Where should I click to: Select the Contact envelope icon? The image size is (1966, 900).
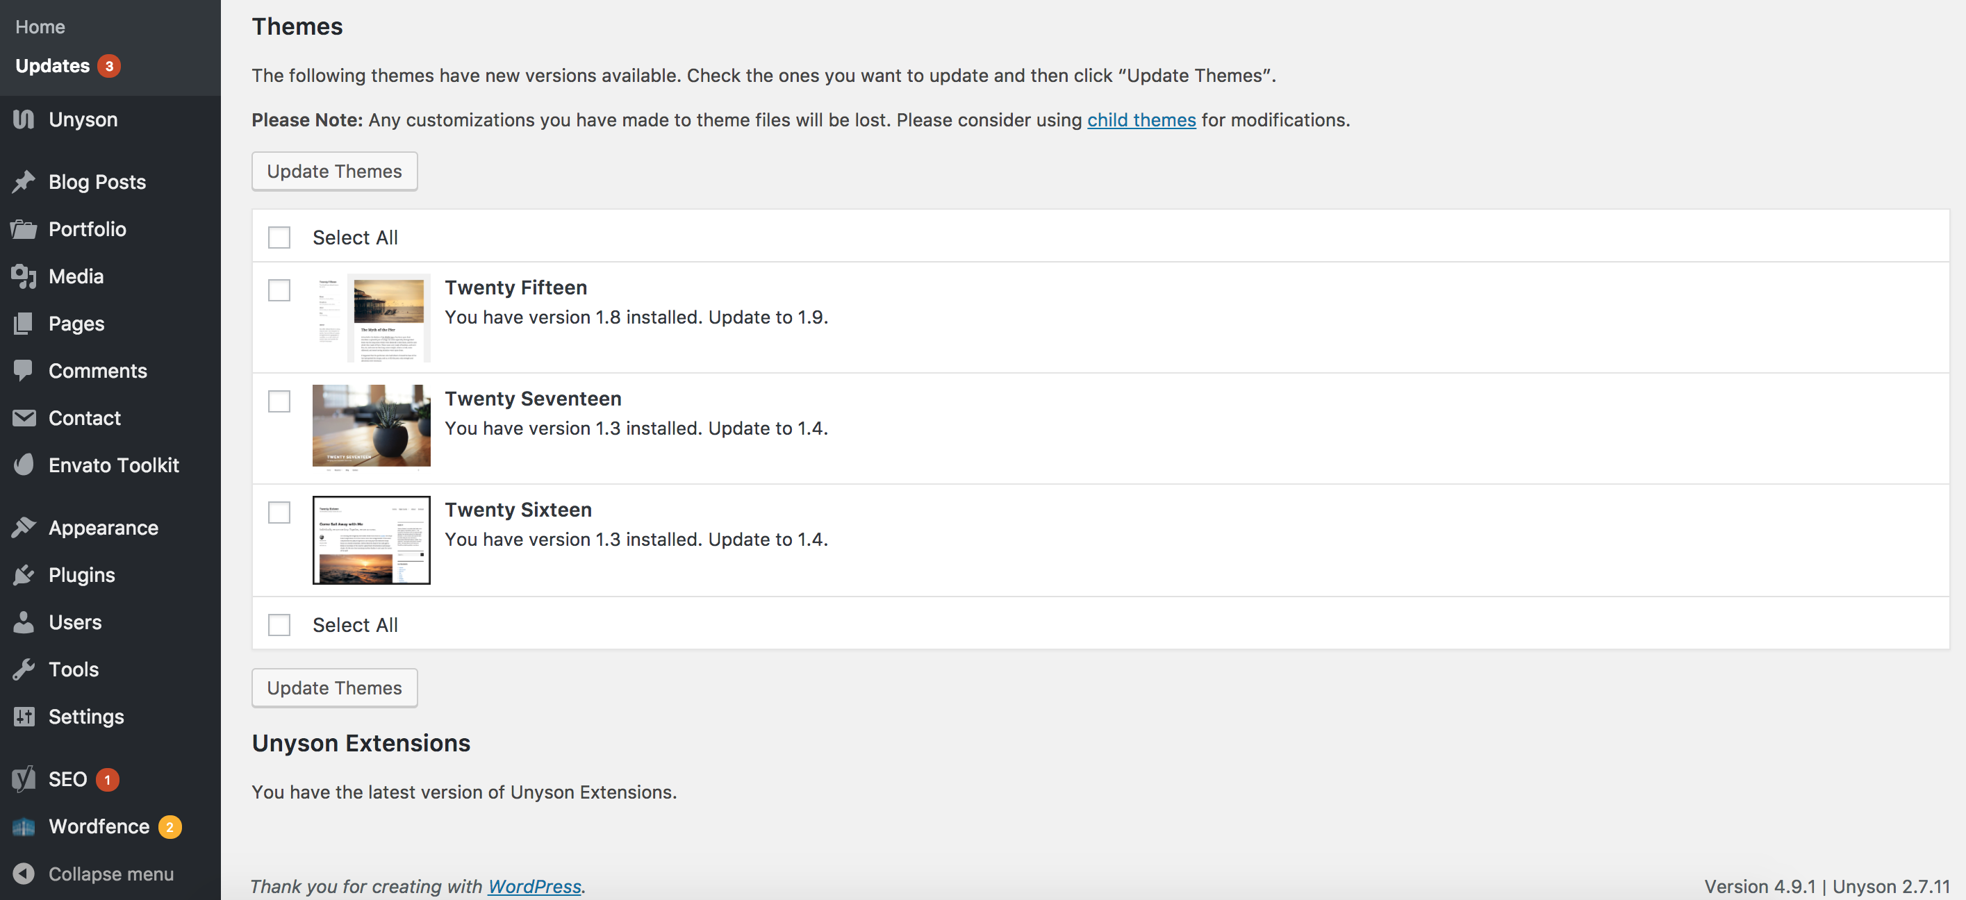point(23,418)
